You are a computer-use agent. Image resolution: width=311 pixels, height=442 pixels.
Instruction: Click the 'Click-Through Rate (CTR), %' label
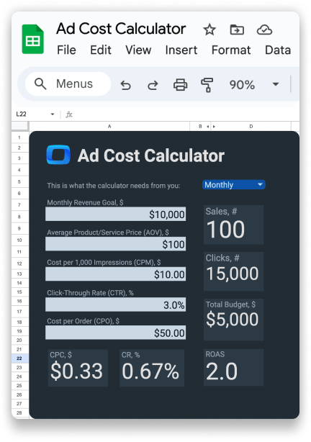pos(90,293)
